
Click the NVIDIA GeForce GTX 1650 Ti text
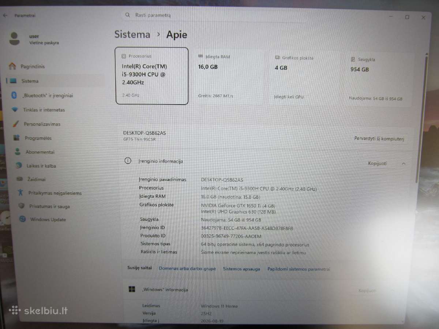(x=238, y=206)
